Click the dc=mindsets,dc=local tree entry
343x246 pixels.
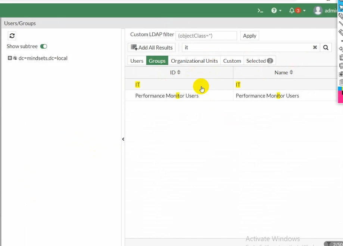click(x=43, y=58)
